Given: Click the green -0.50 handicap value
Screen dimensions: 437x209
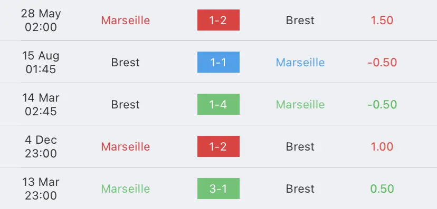Looking at the screenshot, I should click(382, 104).
